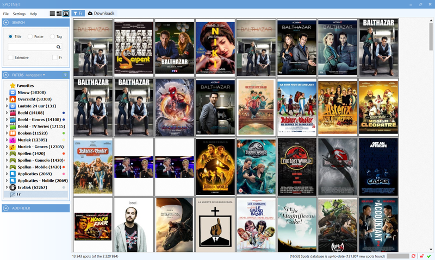Expand the Overzicht tree node arrow
This screenshot has width=435, height=260.
(x=7, y=99)
